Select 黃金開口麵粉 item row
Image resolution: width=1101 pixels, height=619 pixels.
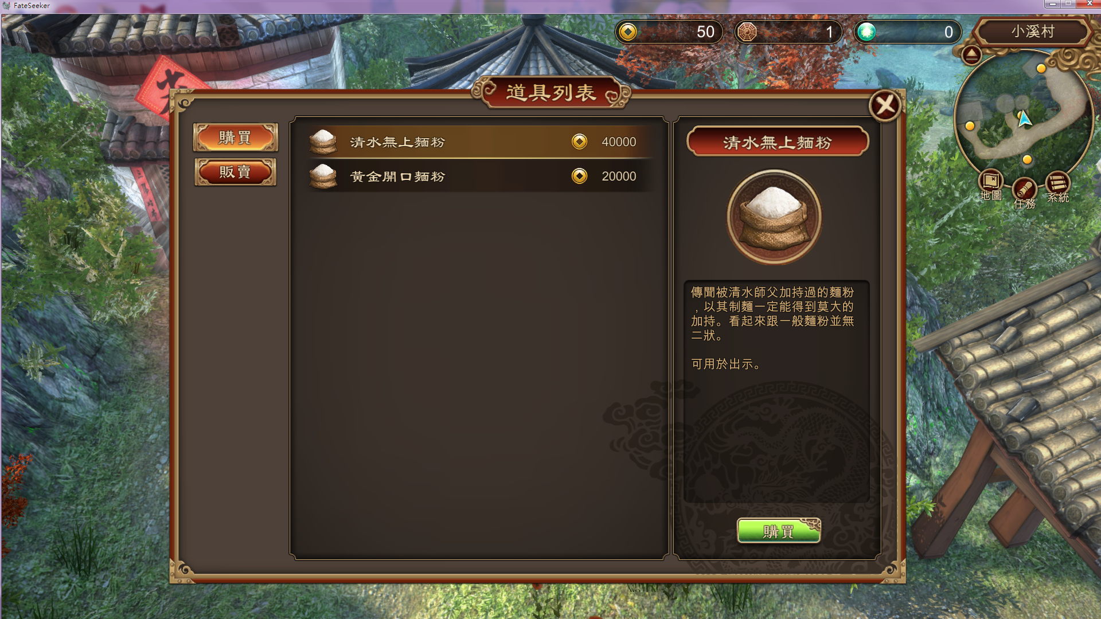tap(479, 176)
